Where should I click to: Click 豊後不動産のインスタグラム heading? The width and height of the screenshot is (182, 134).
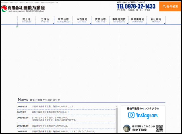[143, 109]
